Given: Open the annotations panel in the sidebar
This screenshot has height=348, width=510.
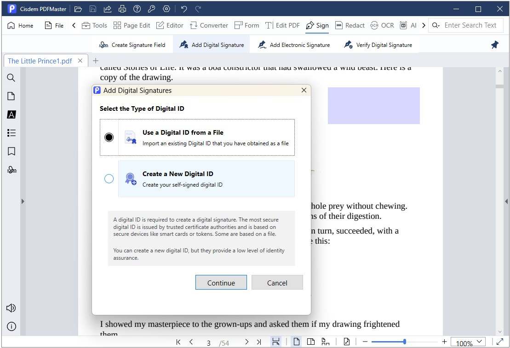Looking at the screenshot, I should pos(11,114).
